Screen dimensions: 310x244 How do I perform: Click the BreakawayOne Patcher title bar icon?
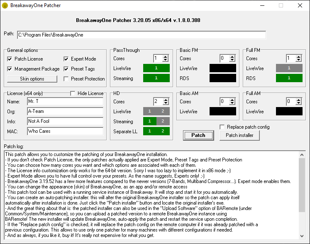pos(5,6)
